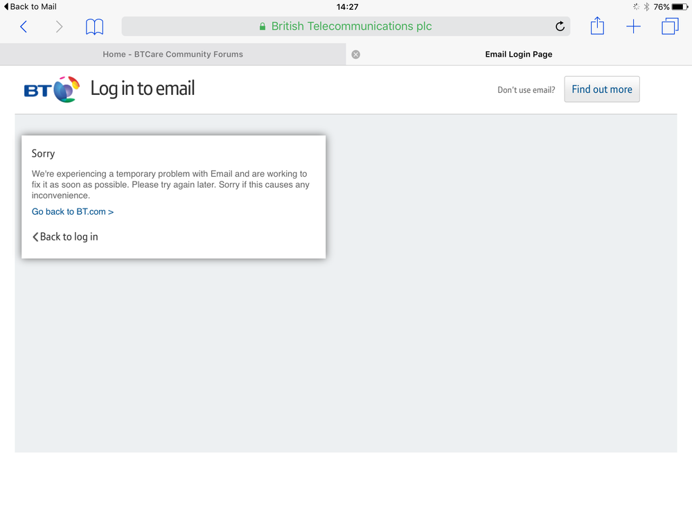Tap the Safari back arrow
Image resolution: width=692 pixels, height=519 pixels.
[x=24, y=27]
